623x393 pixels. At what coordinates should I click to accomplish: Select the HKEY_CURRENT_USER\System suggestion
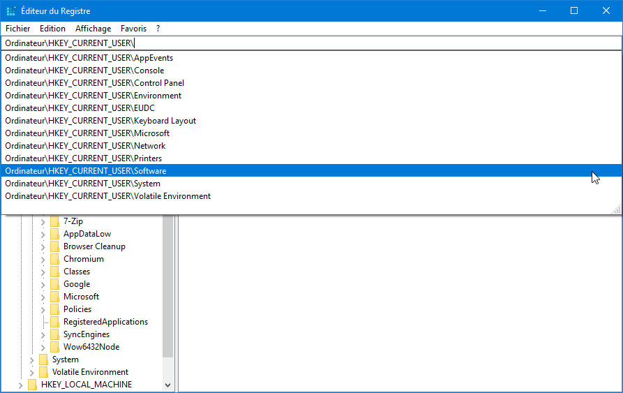pos(311,184)
